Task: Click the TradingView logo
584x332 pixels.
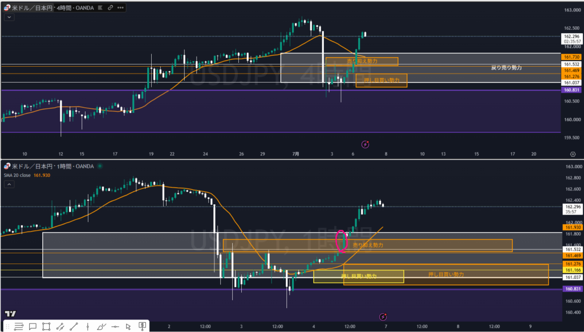Action: [10, 314]
